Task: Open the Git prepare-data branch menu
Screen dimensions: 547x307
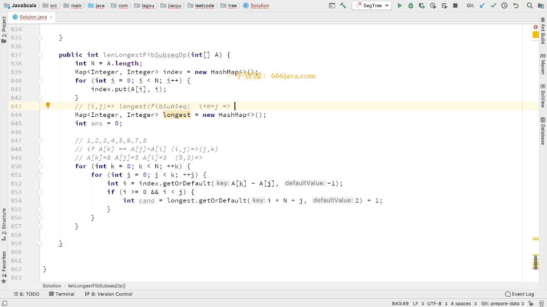Action: (499, 303)
